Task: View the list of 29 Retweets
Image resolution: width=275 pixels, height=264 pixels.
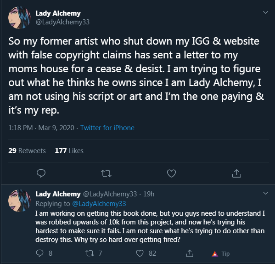Action: point(27,151)
